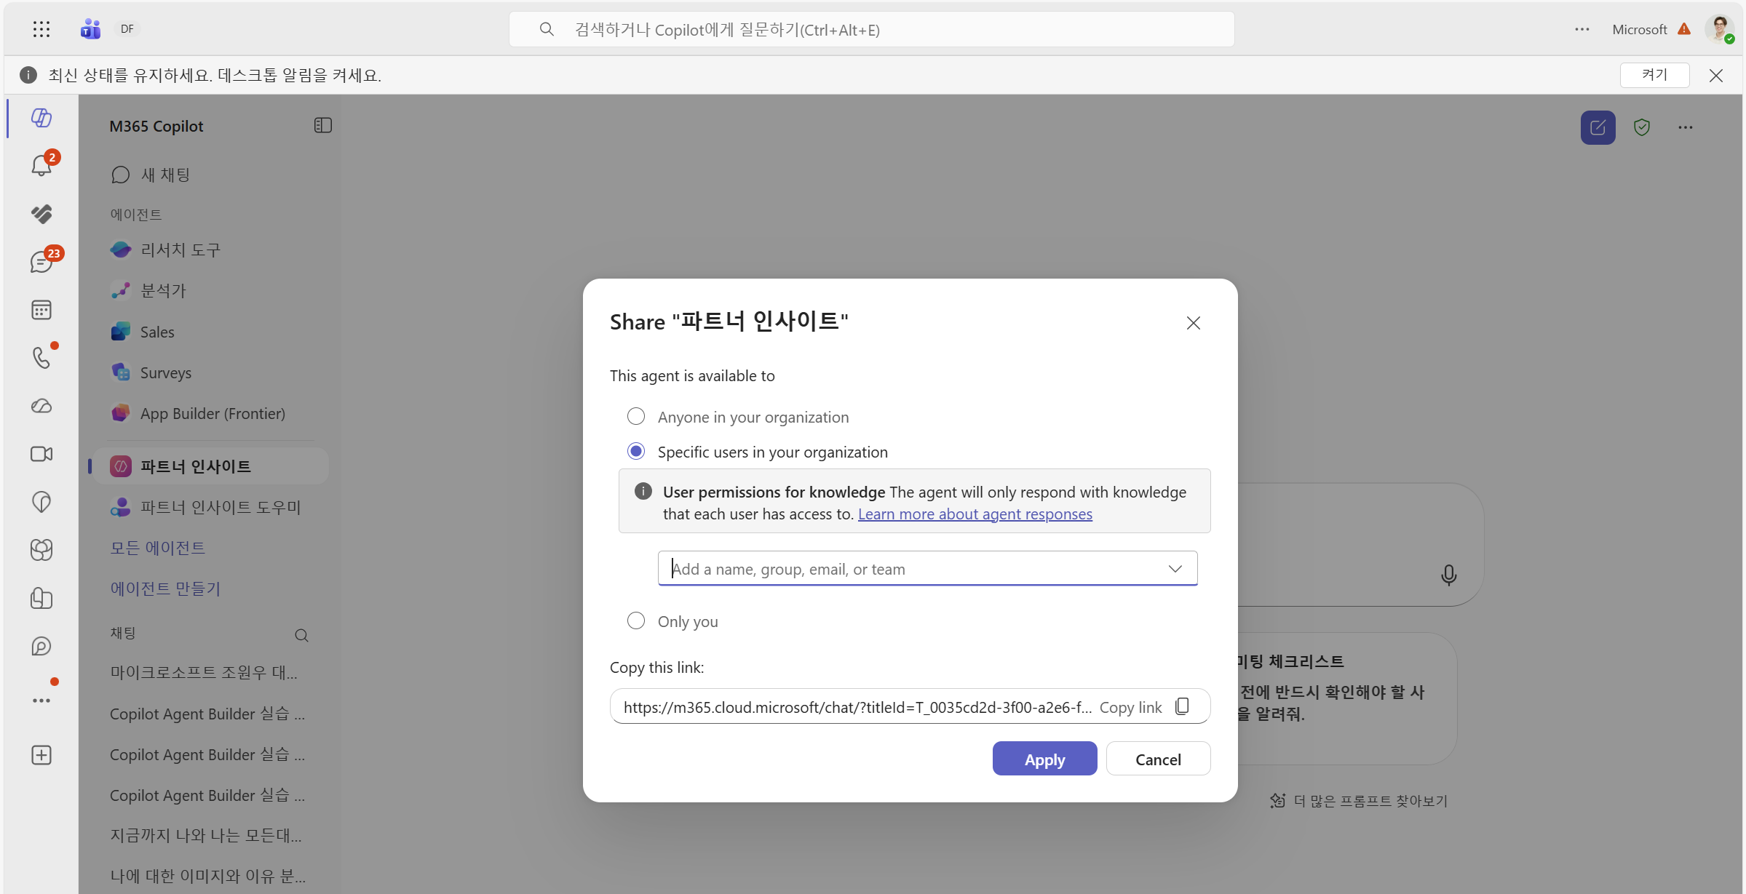This screenshot has height=894, width=1746.
Task: Open Copilot icon in left rail
Action: [41, 117]
